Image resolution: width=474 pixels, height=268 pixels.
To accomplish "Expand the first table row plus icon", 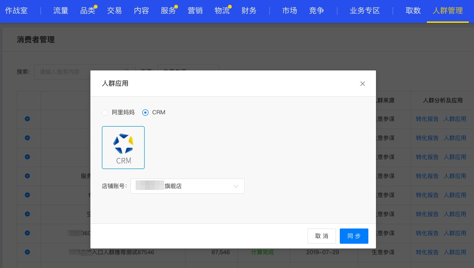I will pos(28,119).
